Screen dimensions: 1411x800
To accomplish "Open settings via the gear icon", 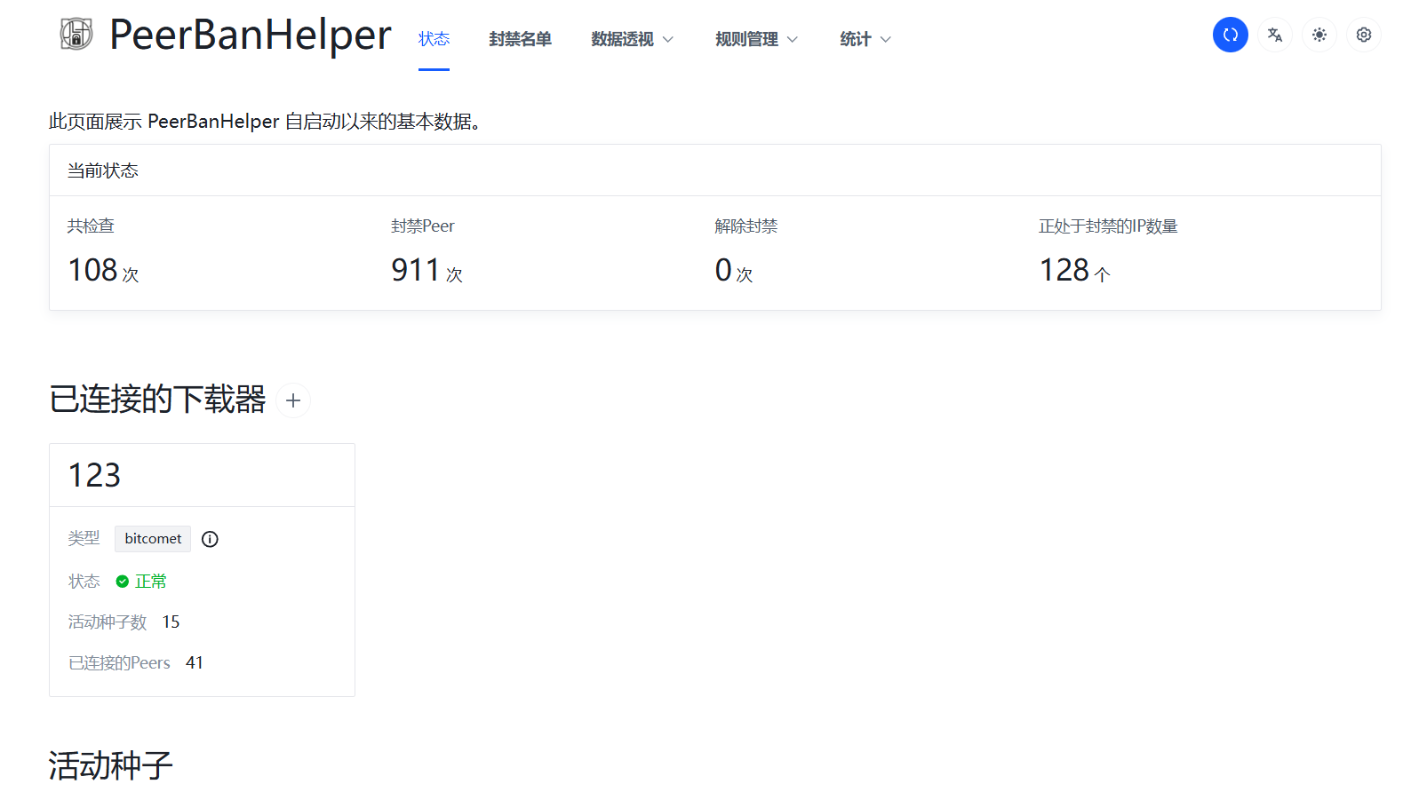I will pos(1363,35).
